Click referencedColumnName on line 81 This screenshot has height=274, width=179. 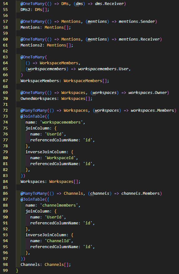(x=54, y=164)
